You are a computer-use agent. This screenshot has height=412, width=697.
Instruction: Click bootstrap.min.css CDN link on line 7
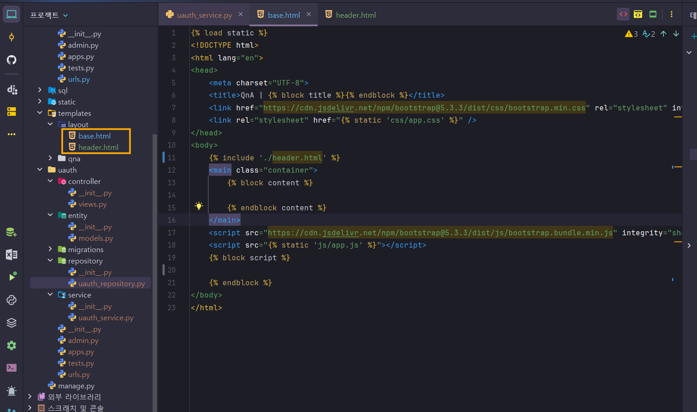[x=425, y=108]
